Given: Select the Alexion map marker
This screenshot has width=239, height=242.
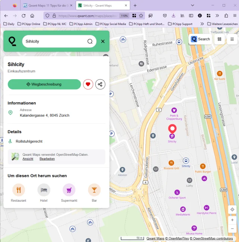Looking at the screenshot, I should 122,170.
